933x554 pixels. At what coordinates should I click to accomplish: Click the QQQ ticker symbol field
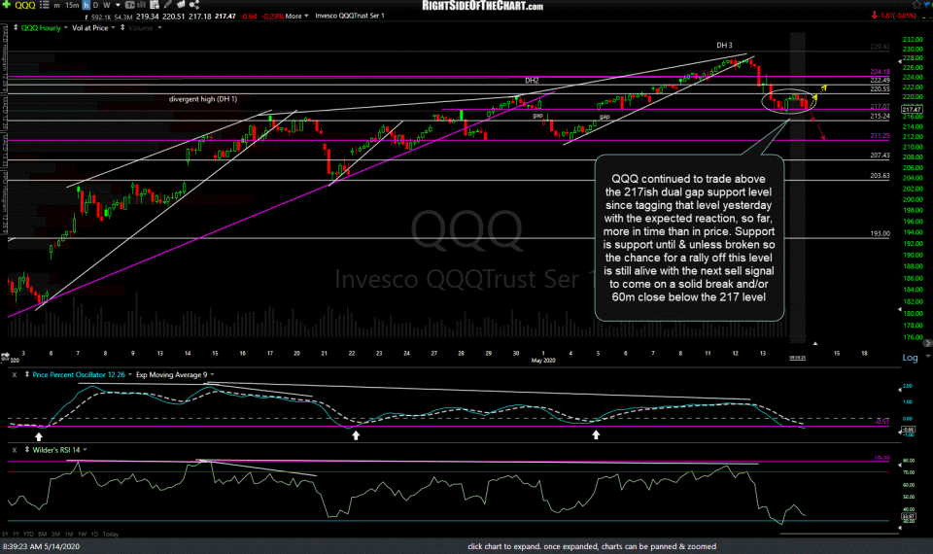point(25,6)
